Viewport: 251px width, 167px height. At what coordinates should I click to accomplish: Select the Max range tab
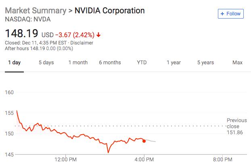coord(237,63)
